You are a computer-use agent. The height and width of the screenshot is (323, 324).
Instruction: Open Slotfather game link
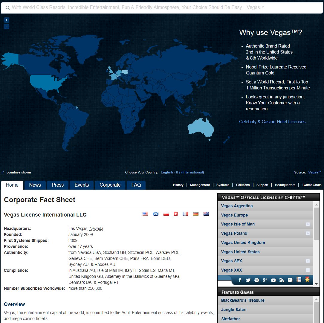click(x=231, y=319)
